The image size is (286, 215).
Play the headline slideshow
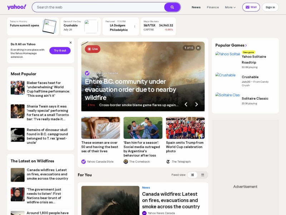(x=198, y=48)
